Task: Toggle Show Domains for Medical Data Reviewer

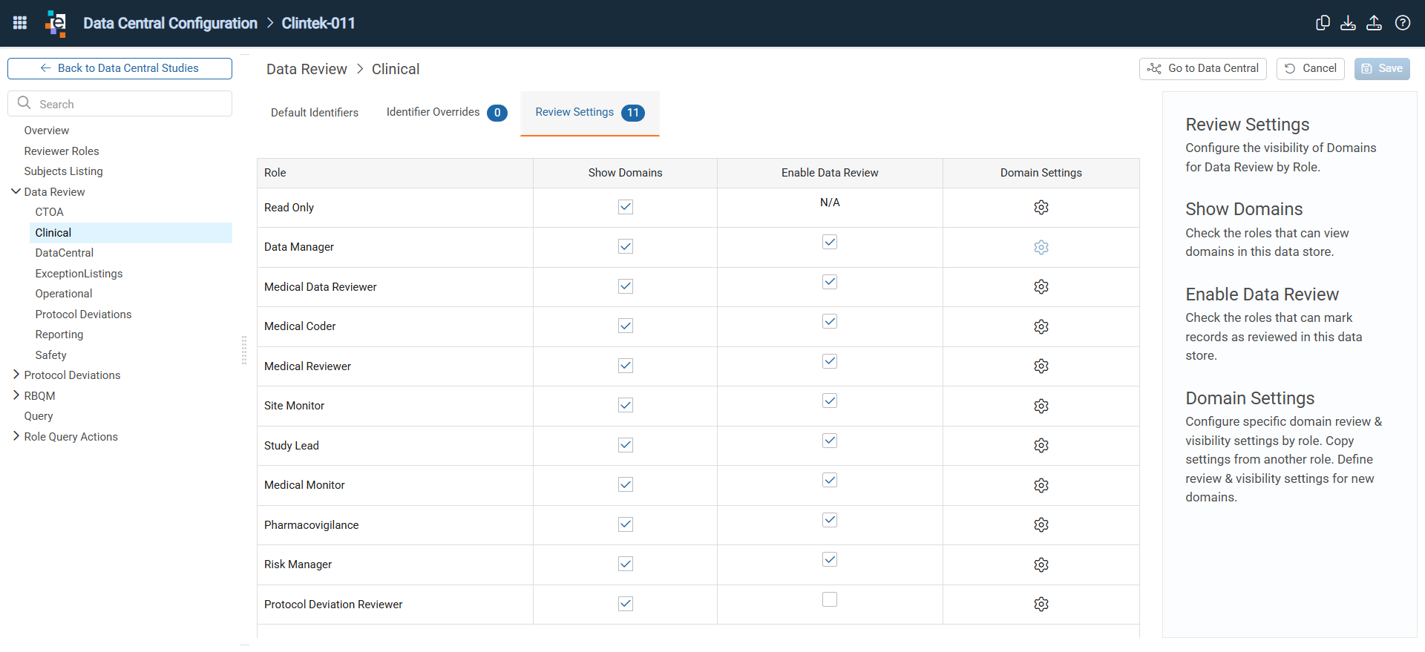Action: click(626, 286)
